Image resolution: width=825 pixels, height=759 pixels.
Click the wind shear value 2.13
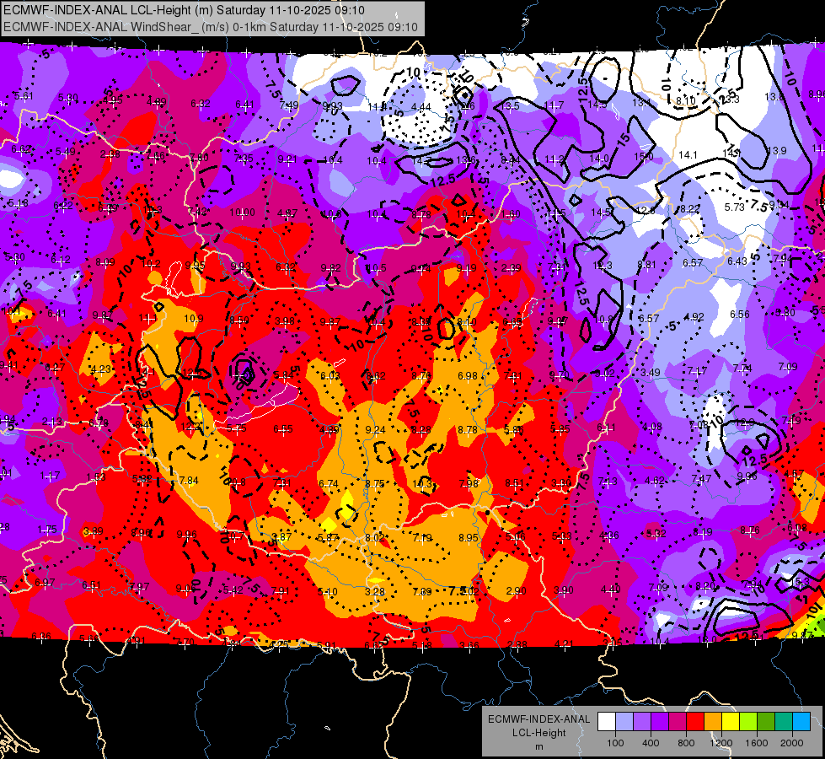[x=51, y=422]
